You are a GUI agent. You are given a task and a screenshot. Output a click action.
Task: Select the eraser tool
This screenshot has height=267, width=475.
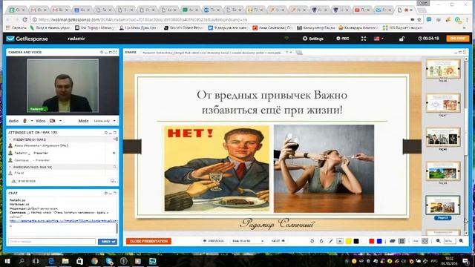click(x=393, y=241)
